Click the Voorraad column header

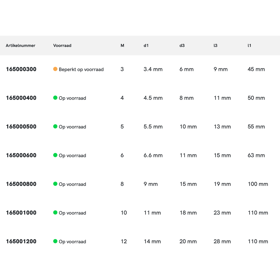click(62, 45)
